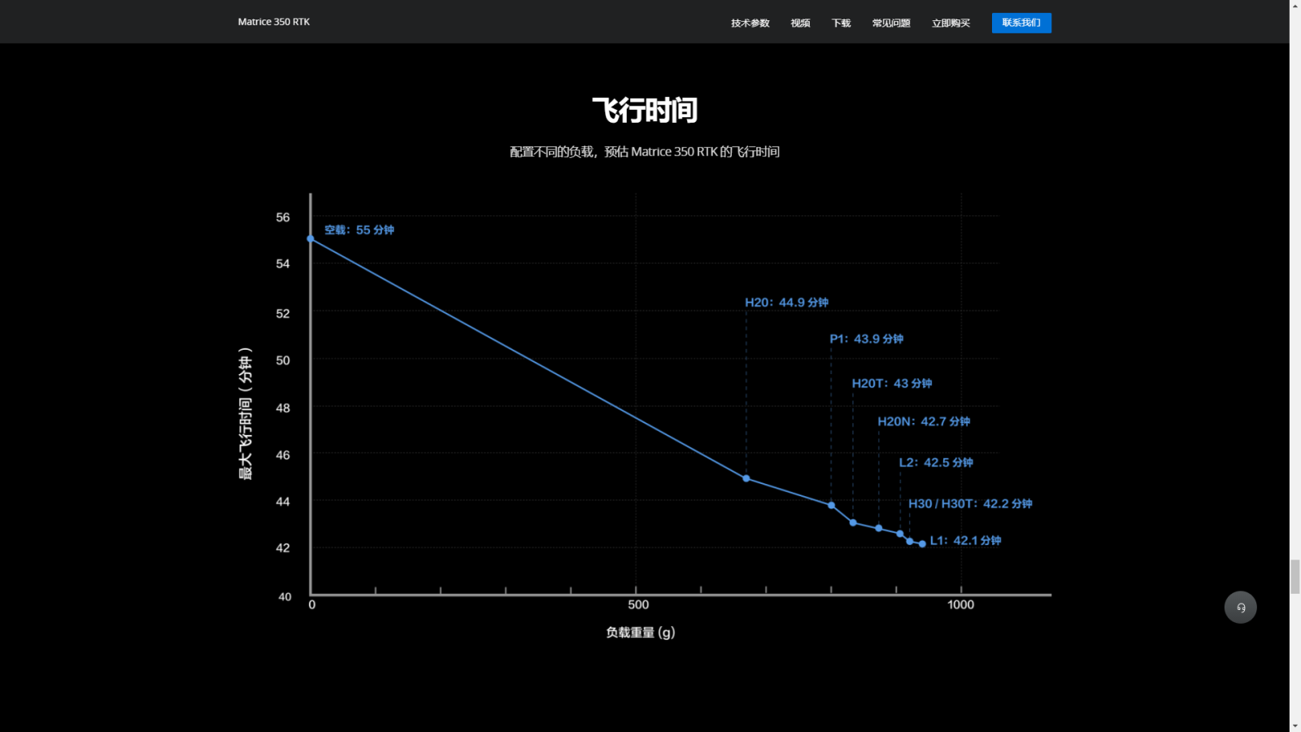This screenshot has width=1301, height=732.
Task: Click the H20N data point on the line
Action: (879, 528)
